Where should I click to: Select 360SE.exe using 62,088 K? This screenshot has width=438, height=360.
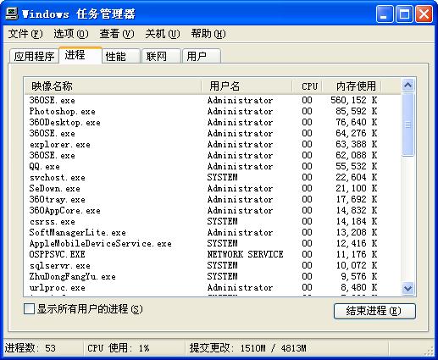(x=213, y=155)
